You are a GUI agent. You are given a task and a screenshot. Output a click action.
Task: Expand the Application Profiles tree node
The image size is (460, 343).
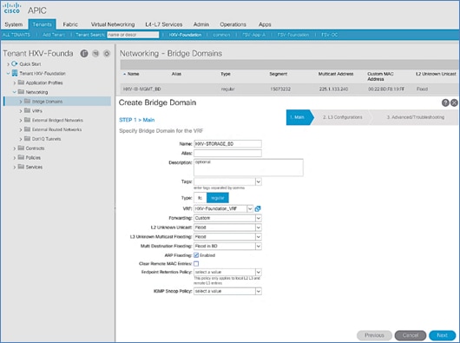pos(15,82)
